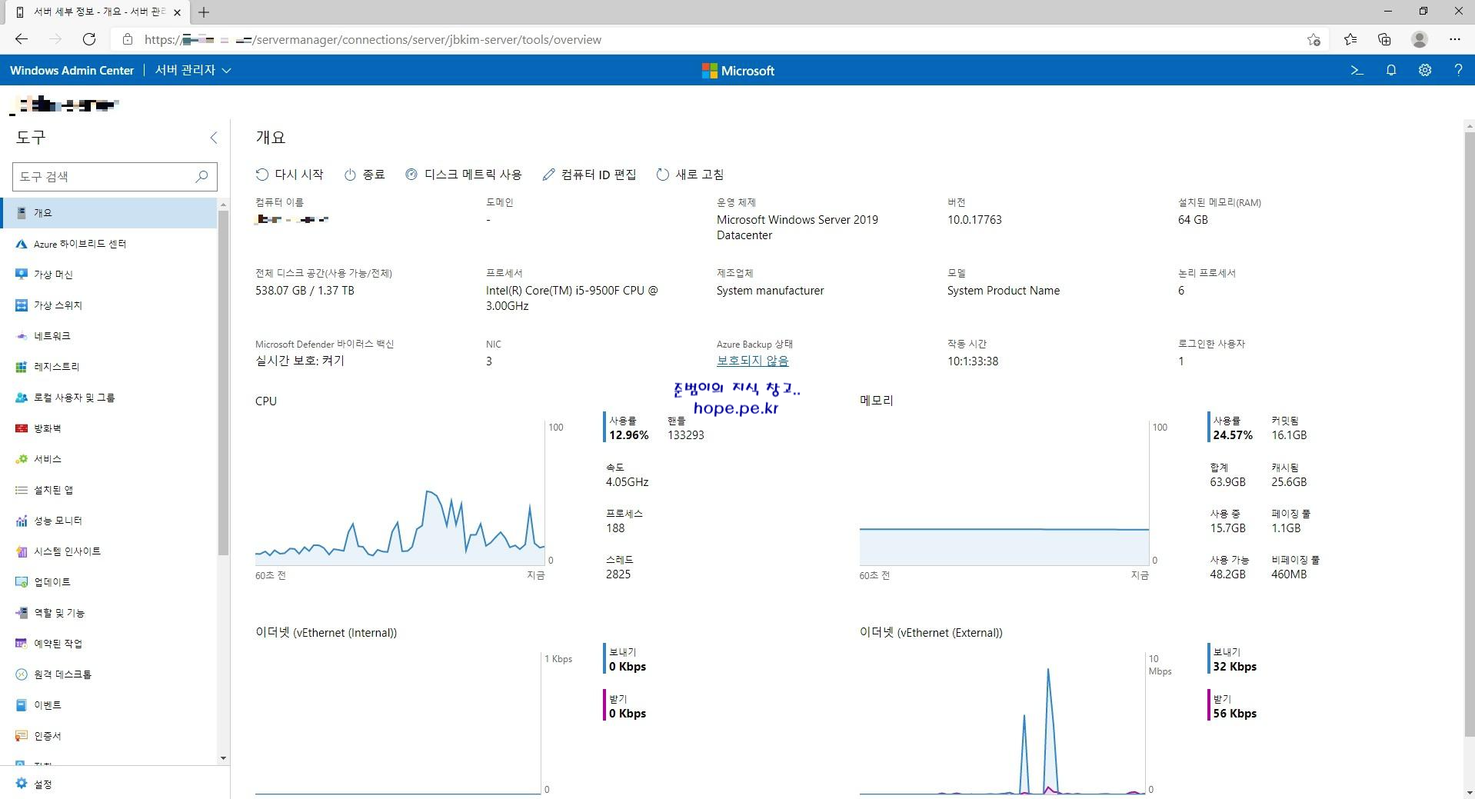Click Windows Admin Center title link
This screenshot has height=799, width=1475.
point(72,70)
